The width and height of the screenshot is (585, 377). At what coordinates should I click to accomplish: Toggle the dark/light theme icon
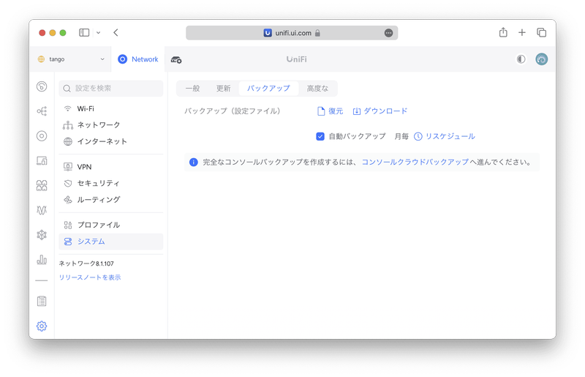tap(521, 59)
